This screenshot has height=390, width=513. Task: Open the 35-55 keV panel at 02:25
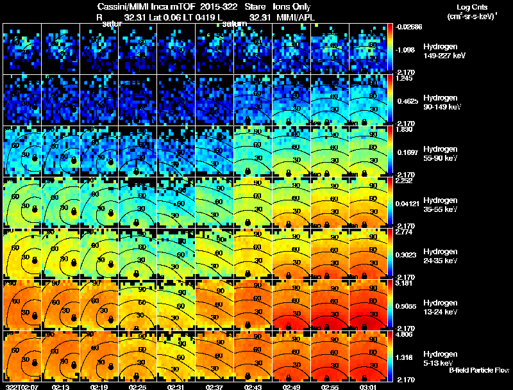click(x=138, y=202)
